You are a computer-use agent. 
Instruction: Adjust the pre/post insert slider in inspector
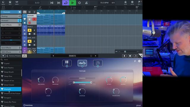point(11,40)
